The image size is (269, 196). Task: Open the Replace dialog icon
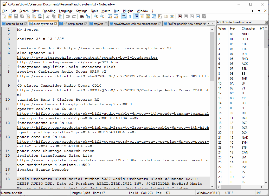click(x=88, y=16)
